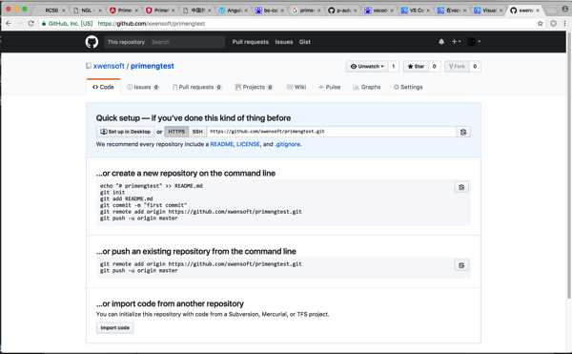Open the plus create-new dropdown
The image size is (572, 354).
[456, 42]
